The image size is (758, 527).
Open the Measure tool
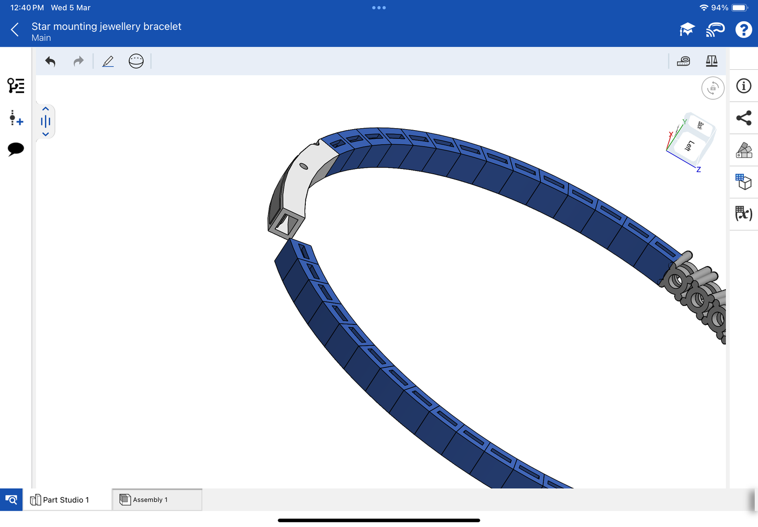(x=683, y=61)
